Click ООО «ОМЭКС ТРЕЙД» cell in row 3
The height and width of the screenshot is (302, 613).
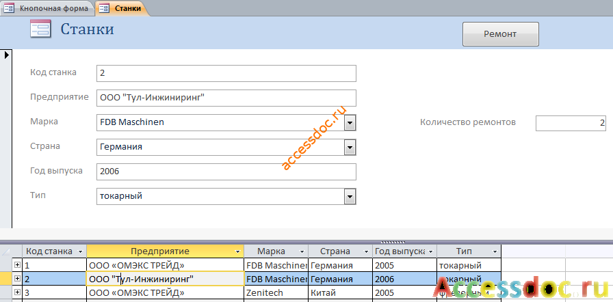point(165,292)
